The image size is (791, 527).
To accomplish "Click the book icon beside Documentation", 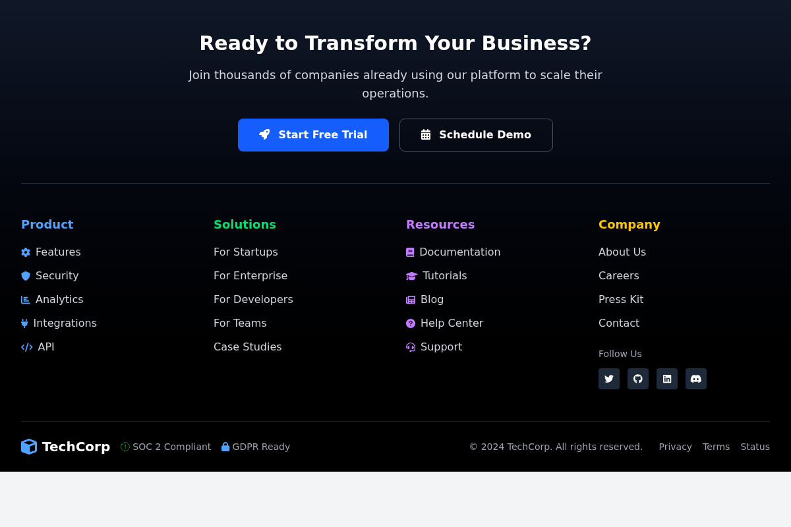I will click(410, 252).
